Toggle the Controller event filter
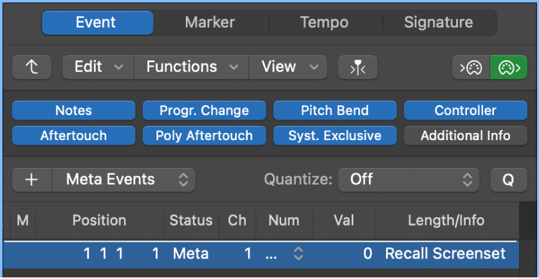The height and width of the screenshot is (279, 539). coord(465,111)
